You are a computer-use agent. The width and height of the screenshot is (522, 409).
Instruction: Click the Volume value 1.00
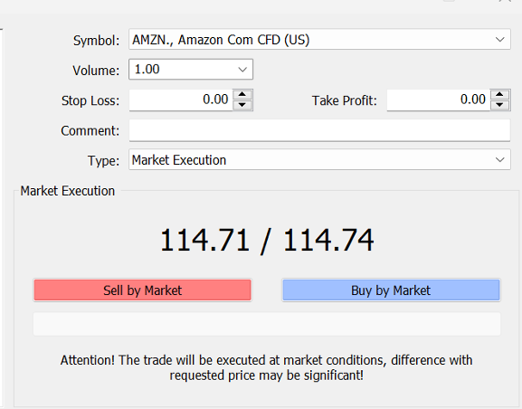[147, 70]
